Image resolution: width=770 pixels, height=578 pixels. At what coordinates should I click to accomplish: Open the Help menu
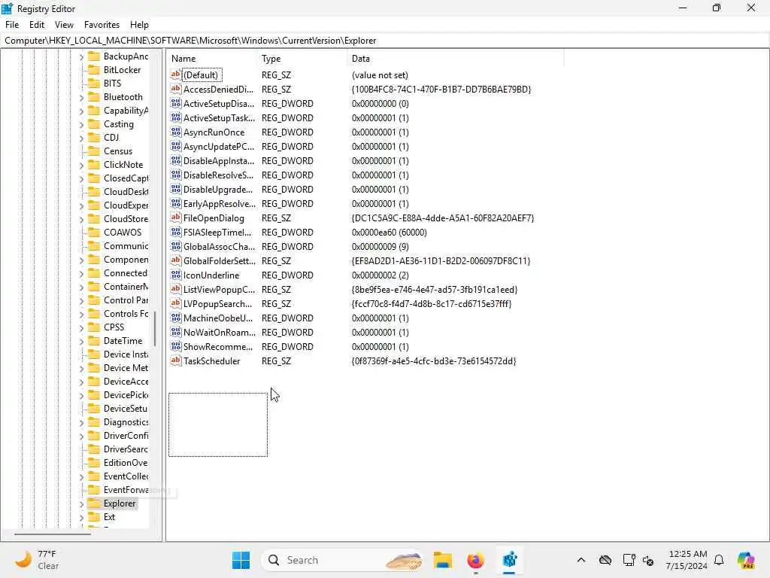click(x=139, y=25)
